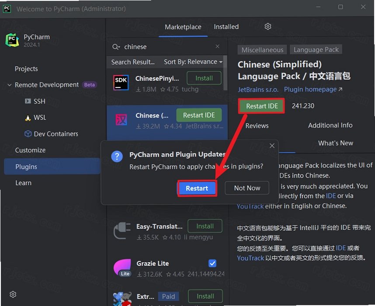Click Restart IDE in plugin details

coord(262,106)
